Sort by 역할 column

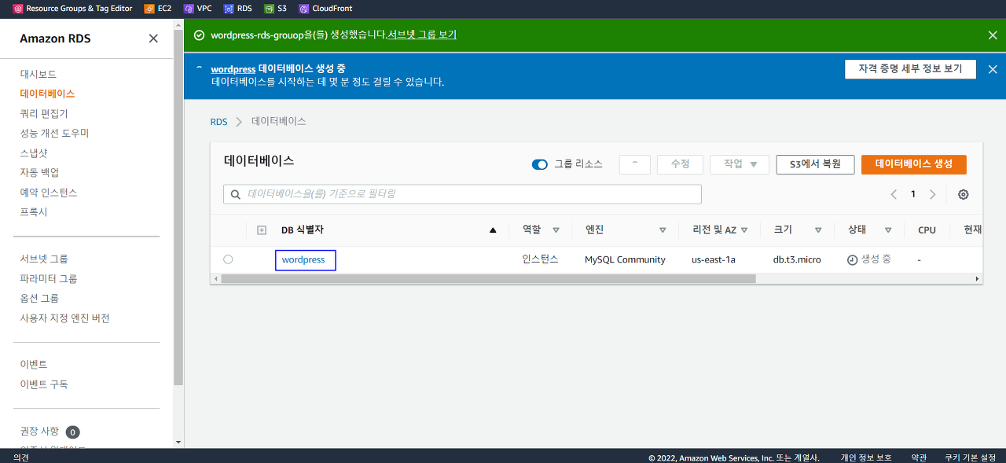[x=556, y=230]
